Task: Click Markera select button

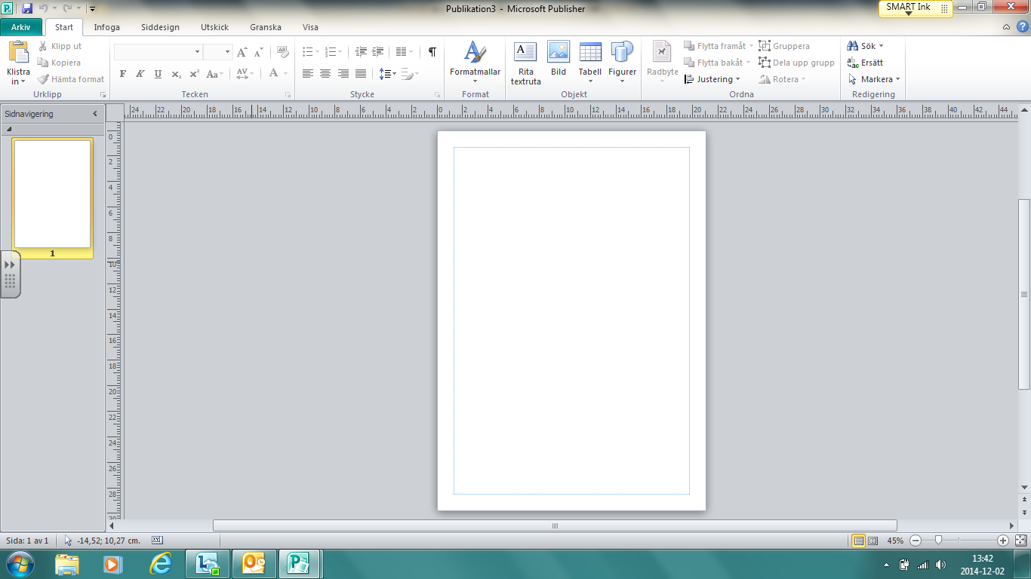Action: (874, 79)
